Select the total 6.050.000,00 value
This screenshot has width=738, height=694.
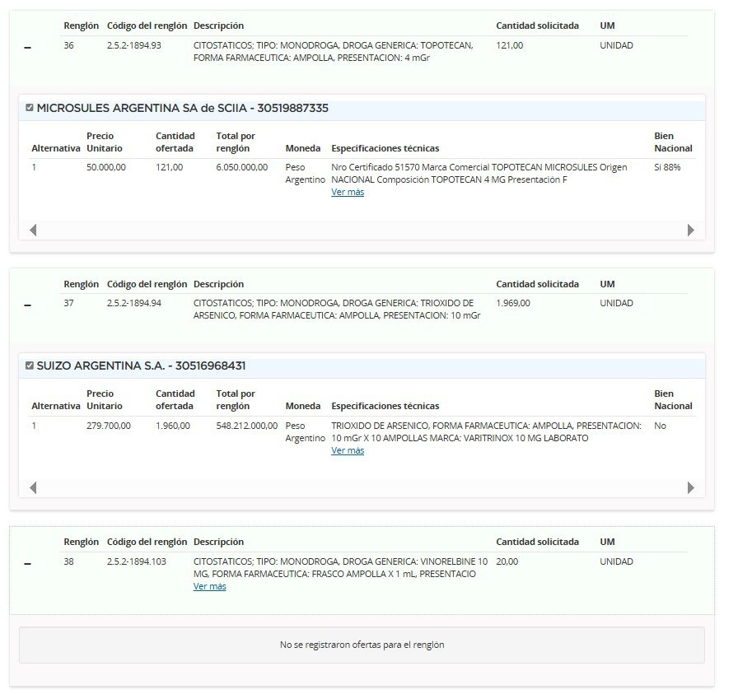(241, 167)
